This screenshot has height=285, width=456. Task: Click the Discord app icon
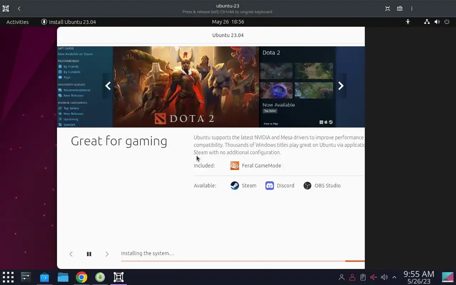click(x=270, y=186)
